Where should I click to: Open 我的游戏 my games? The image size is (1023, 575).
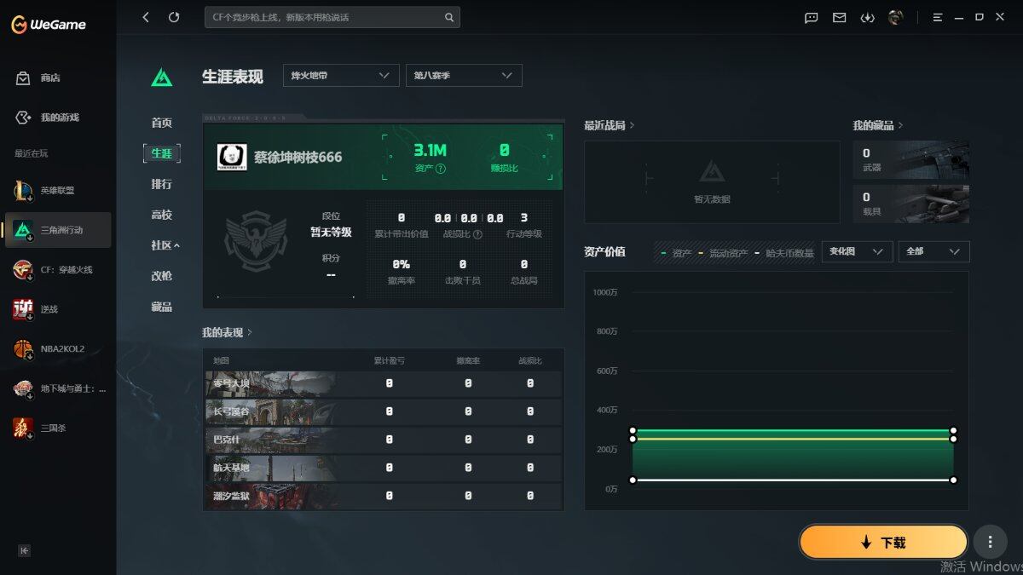(x=58, y=118)
